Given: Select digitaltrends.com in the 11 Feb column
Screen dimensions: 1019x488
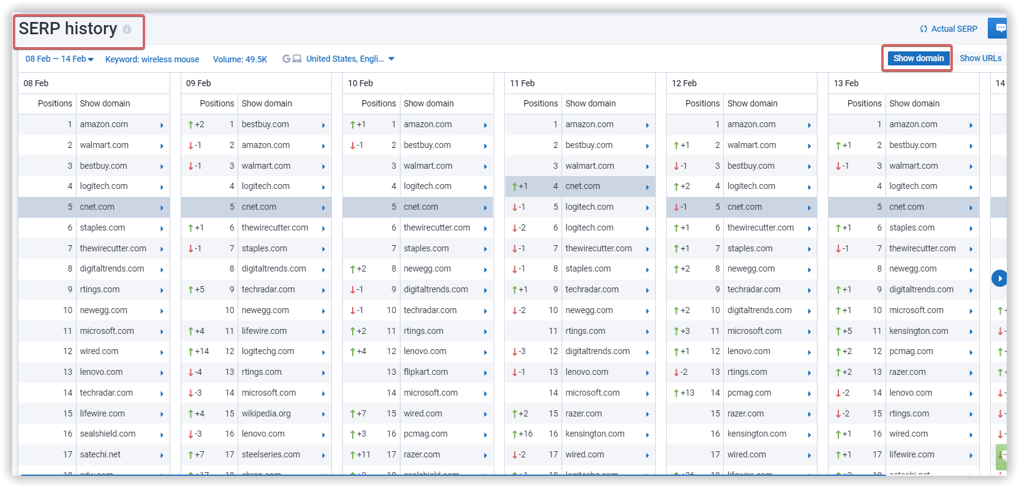Looking at the screenshot, I should point(598,351).
